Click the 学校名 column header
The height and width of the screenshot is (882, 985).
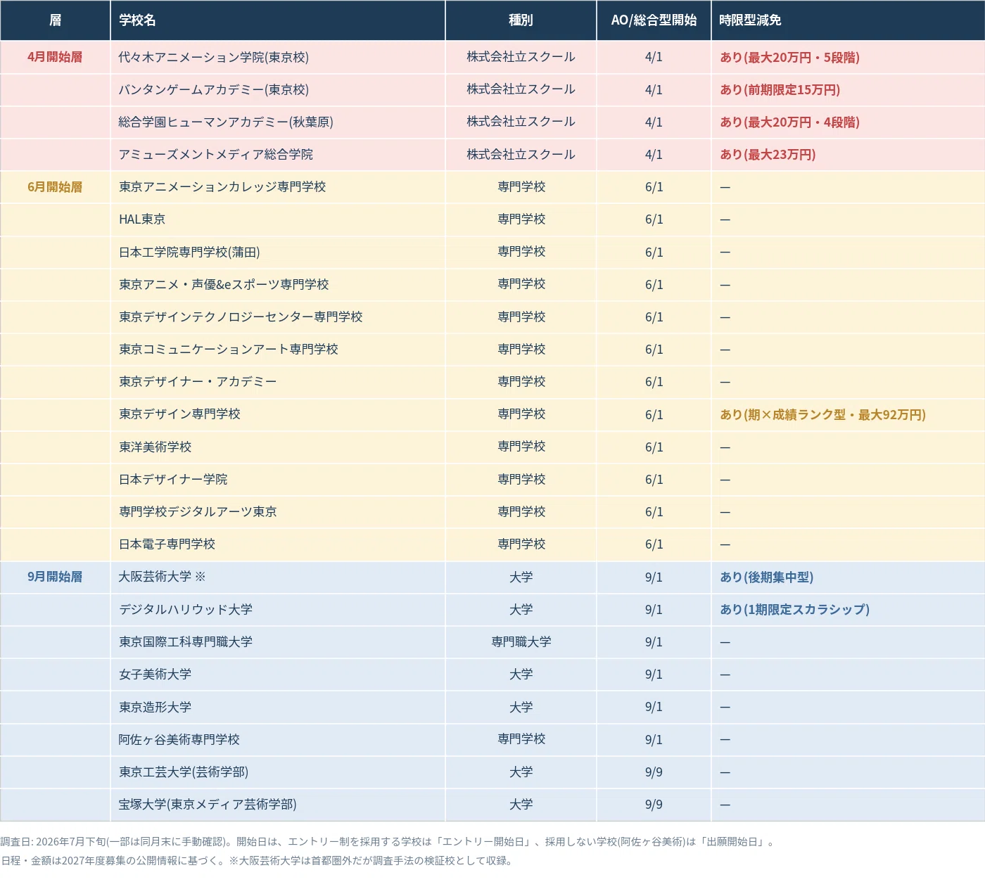pyautogui.click(x=278, y=20)
